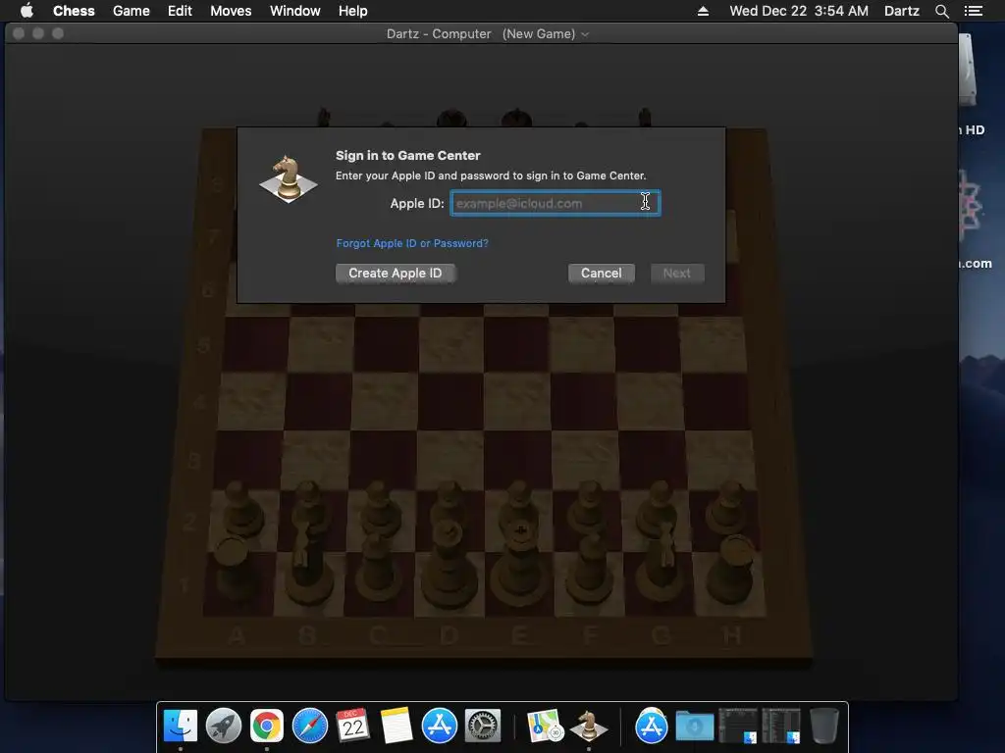This screenshot has height=753, width=1005.
Task: Click the knight icon in sign-in dialog
Action: [x=288, y=178]
